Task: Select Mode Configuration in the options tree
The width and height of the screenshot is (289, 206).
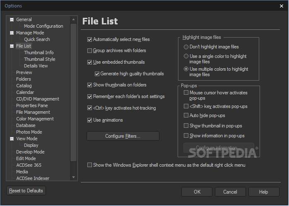Action: click(43, 26)
